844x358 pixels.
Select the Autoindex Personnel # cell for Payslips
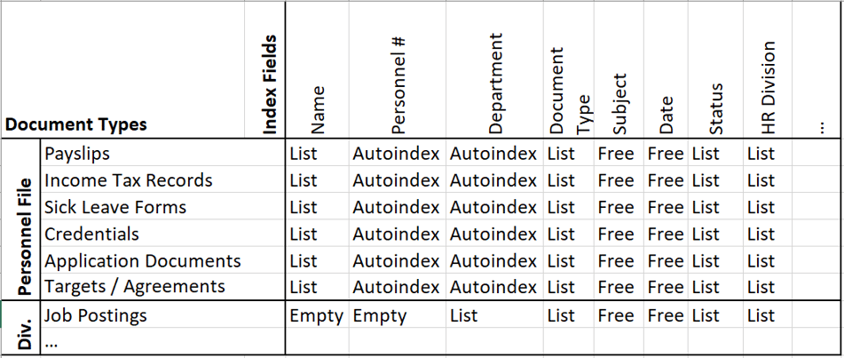[x=396, y=154]
